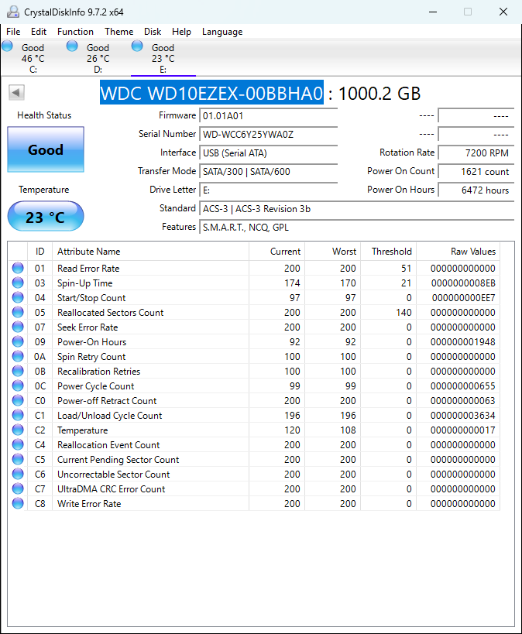The width and height of the screenshot is (522, 634).
Task: Click the ID column header
Action: click(40, 252)
